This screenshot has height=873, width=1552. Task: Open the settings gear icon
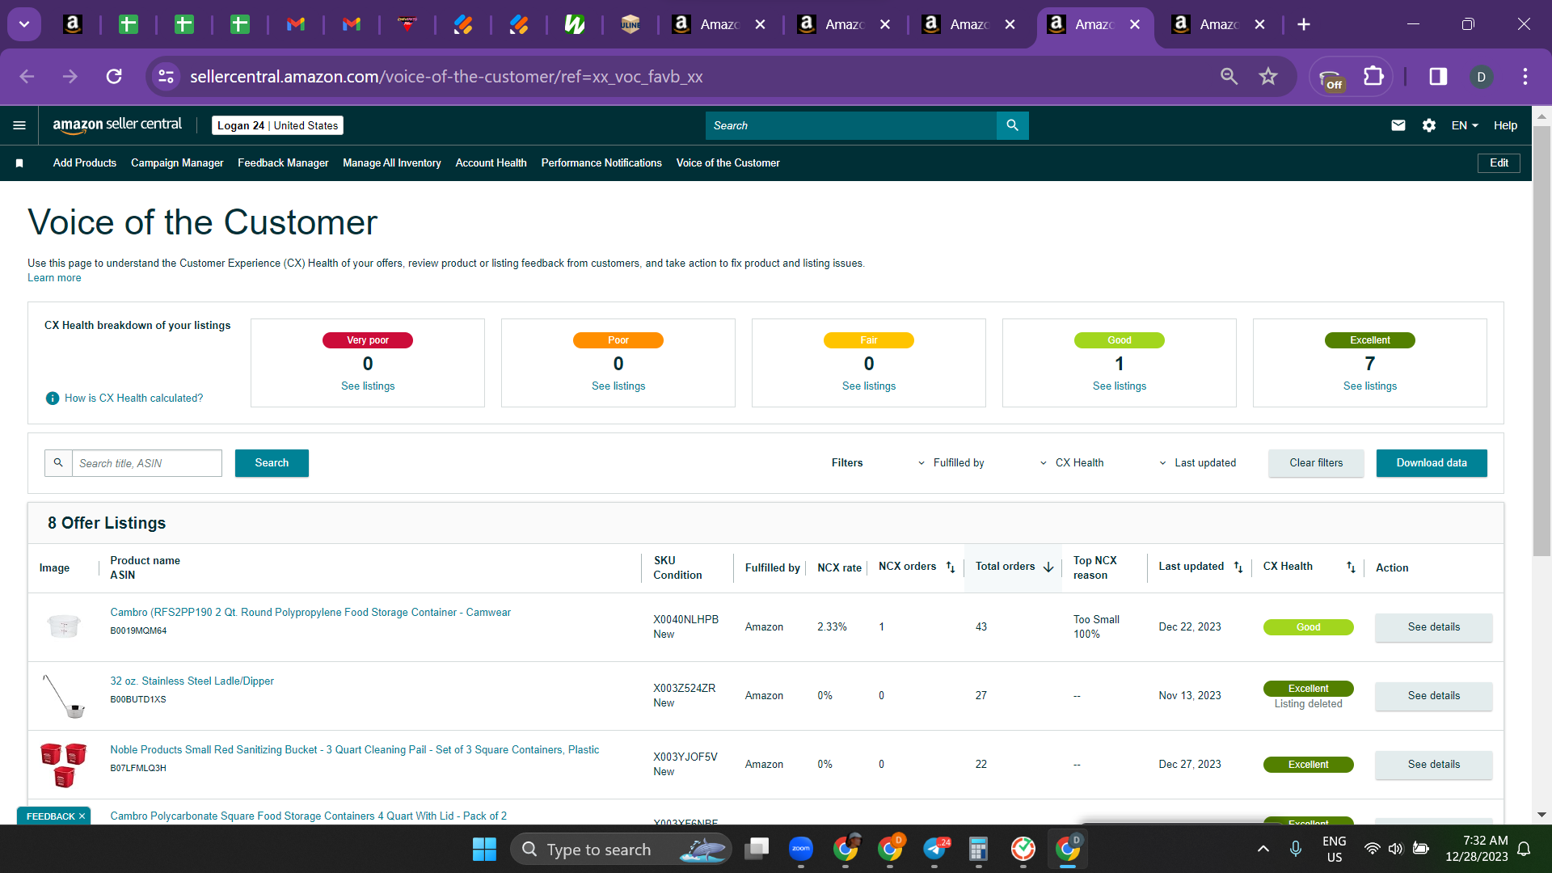[x=1429, y=125]
